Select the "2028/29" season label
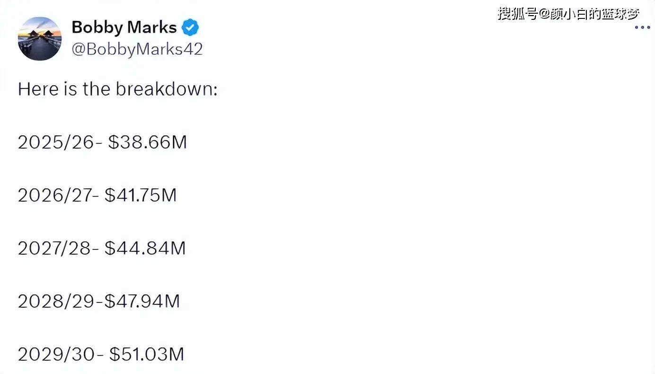This screenshot has width=655, height=374. tap(56, 301)
